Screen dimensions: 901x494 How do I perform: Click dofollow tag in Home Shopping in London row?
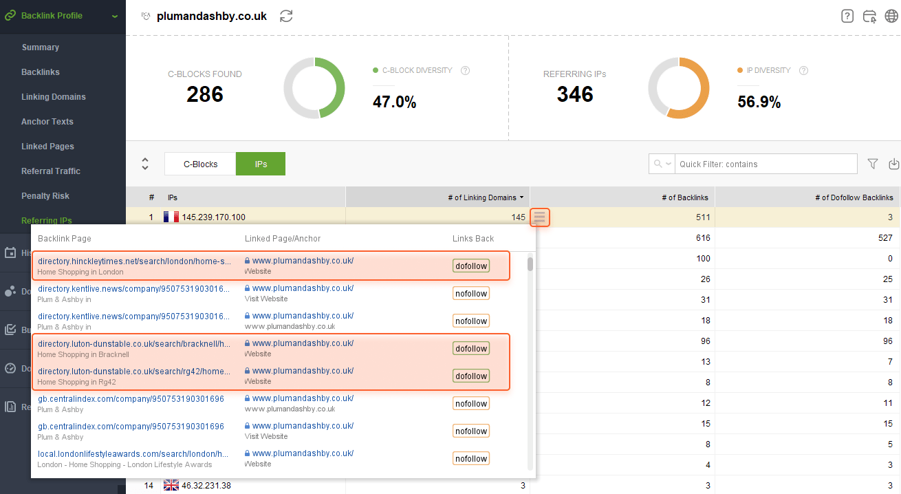click(x=471, y=266)
